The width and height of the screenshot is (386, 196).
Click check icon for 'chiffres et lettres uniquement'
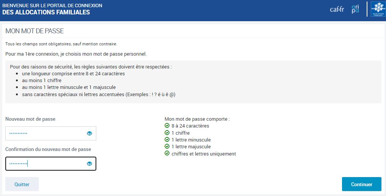coord(167,153)
